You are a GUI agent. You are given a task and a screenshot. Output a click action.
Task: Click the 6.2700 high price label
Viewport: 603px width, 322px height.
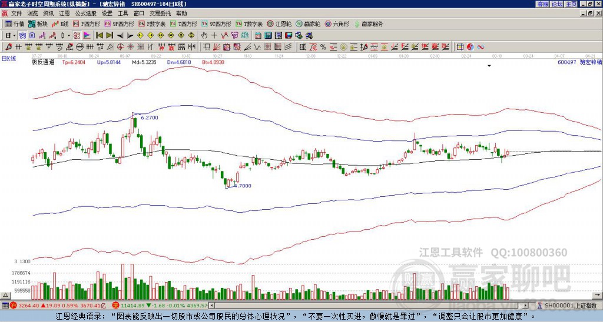(150, 118)
